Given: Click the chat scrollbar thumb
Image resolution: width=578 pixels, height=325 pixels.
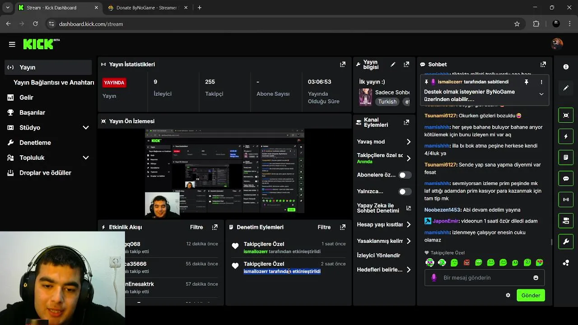Looking at the screenshot, I should [551, 242].
